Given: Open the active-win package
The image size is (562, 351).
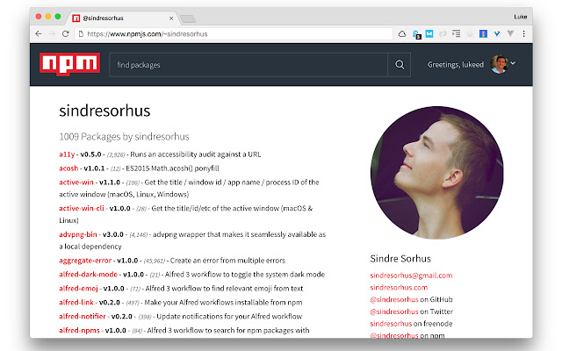Looking at the screenshot, I should click(x=76, y=182).
